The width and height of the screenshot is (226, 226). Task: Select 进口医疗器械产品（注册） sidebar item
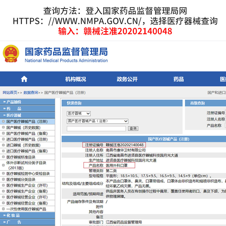coord(27,139)
